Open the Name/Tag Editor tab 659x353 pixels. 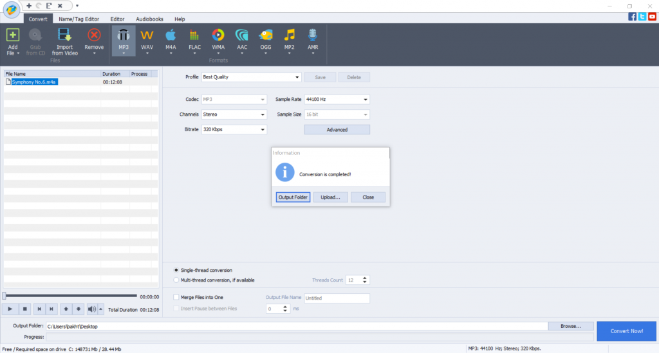click(79, 19)
